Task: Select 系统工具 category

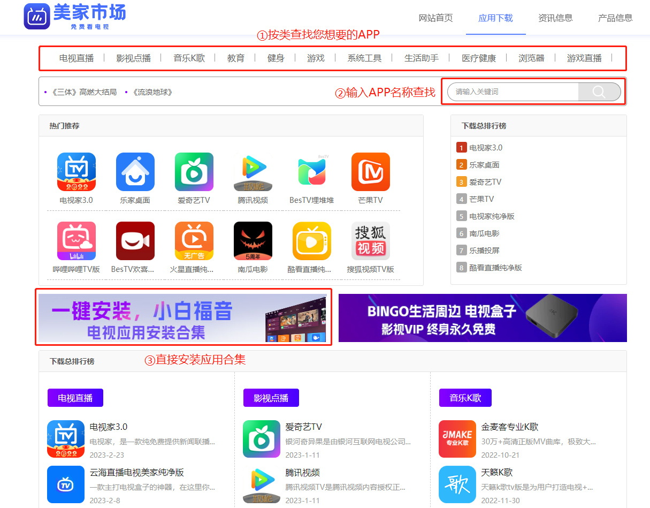Action: (x=364, y=58)
